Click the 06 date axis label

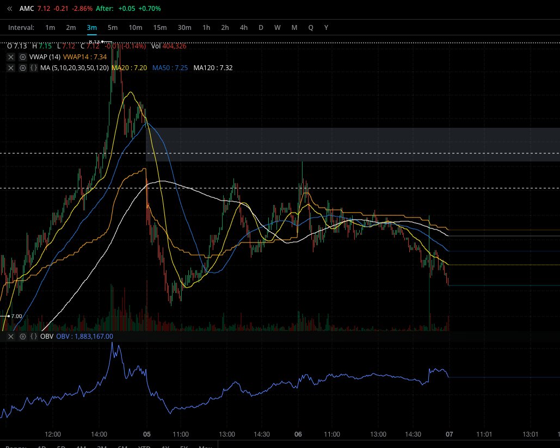click(x=298, y=434)
